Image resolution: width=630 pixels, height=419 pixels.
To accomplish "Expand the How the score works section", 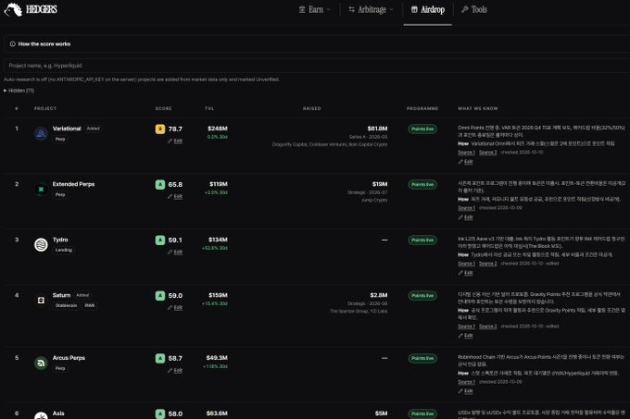I will pyautogui.click(x=40, y=43).
